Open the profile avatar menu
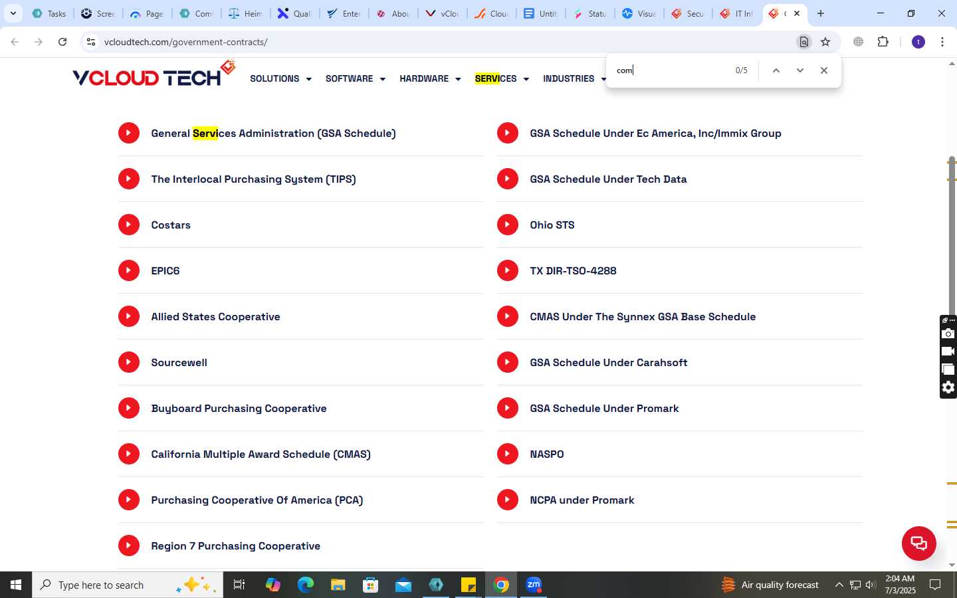Viewport: 957px width, 598px height. pyautogui.click(x=918, y=42)
